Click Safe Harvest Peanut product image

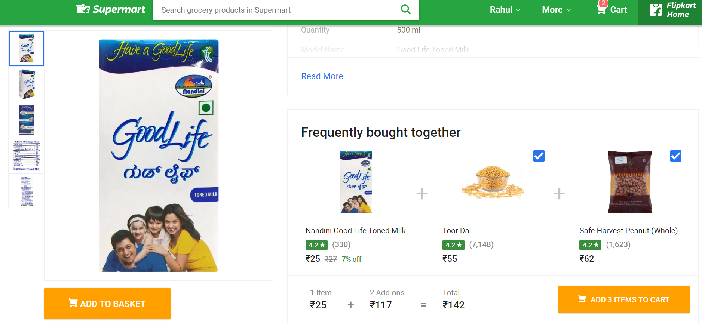(630, 182)
